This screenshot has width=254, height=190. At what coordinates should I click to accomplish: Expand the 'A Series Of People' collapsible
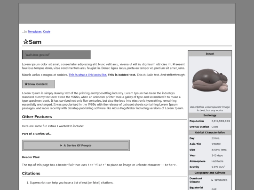(76, 145)
